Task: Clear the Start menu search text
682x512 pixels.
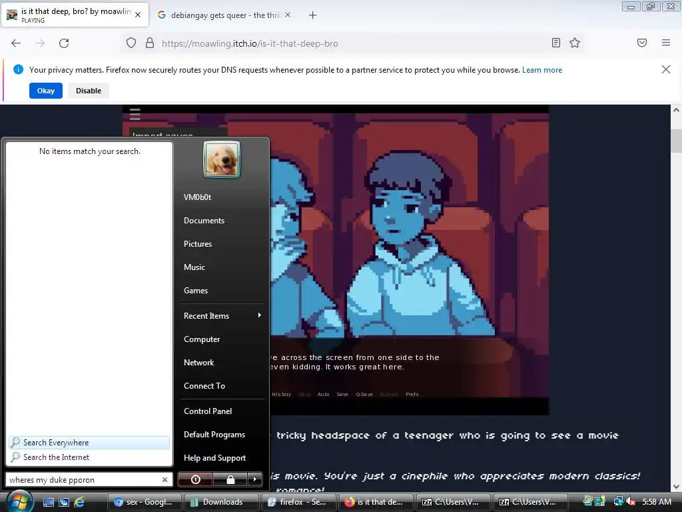Action: 165,480
